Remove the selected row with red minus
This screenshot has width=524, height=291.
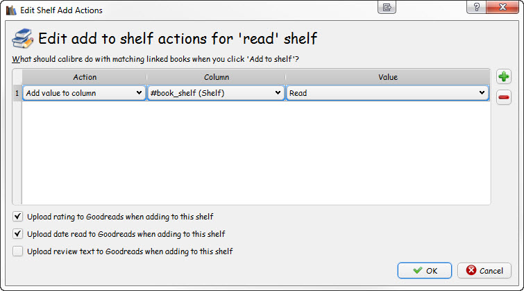[505, 98]
